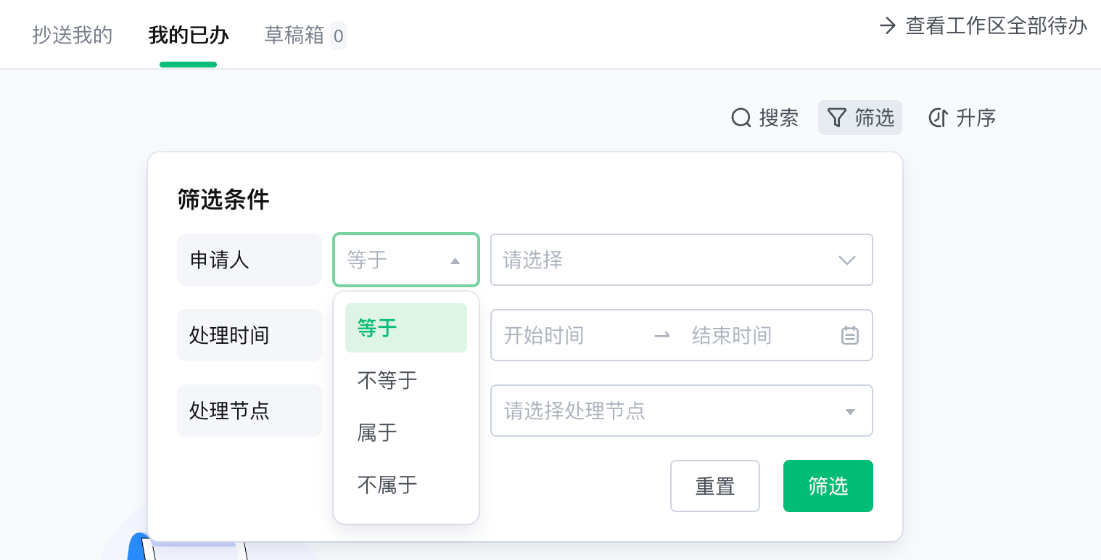Click the funnel filter icon
Image resolution: width=1101 pixels, height=560 pixels.
pyautogui.click(x=837, y=118)
